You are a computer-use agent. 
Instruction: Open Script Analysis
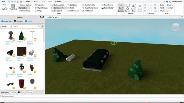pyautogui.click(x=58, y=5)
